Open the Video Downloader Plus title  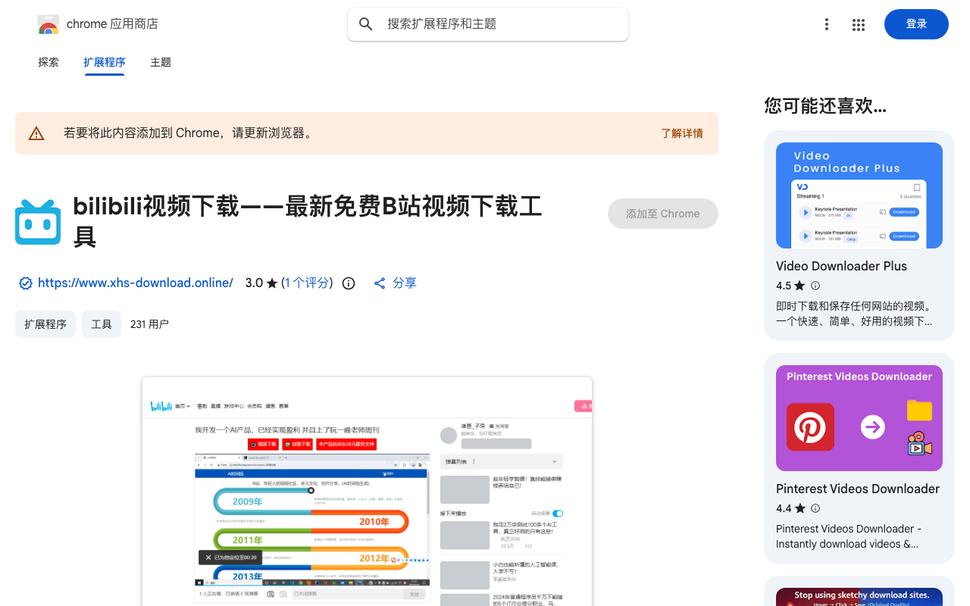click(x=841, y=266)
